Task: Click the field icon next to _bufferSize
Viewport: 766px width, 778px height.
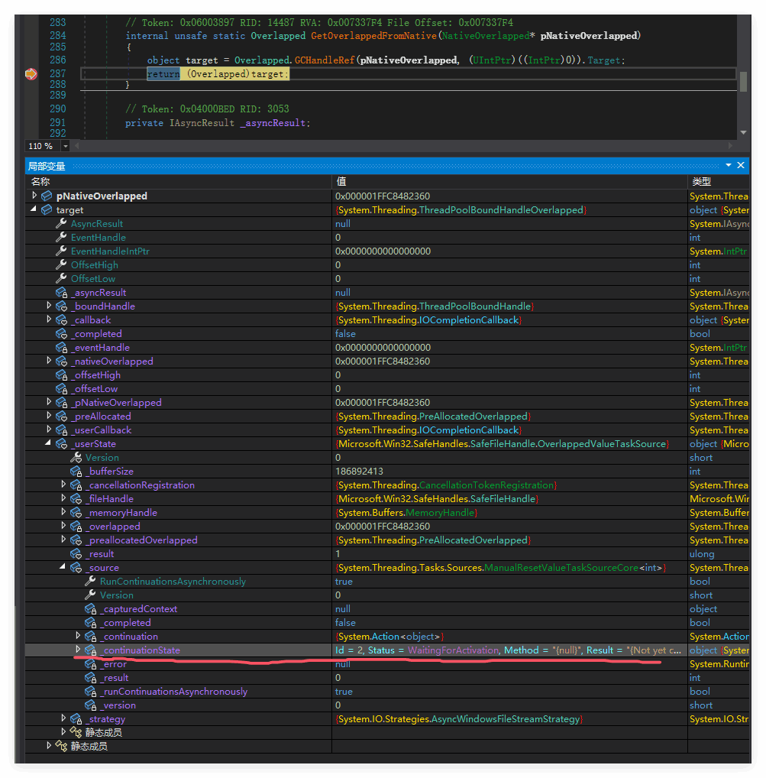Action: pos(76,472)
